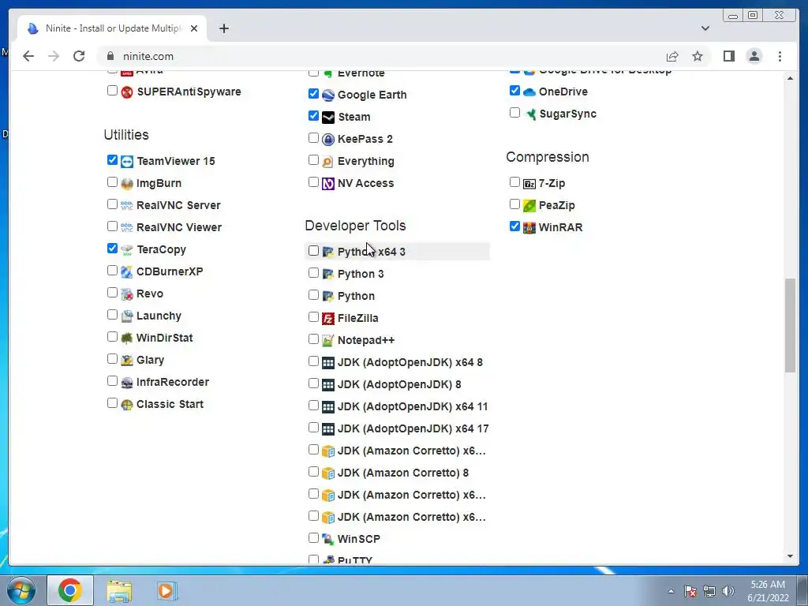This screenshot has height=606, width=808.
Task: Click the ImgBurn disc icon
Action: 127,183
